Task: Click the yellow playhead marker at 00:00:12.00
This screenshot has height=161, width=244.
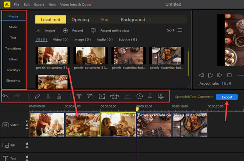Action: click(137, 109)
